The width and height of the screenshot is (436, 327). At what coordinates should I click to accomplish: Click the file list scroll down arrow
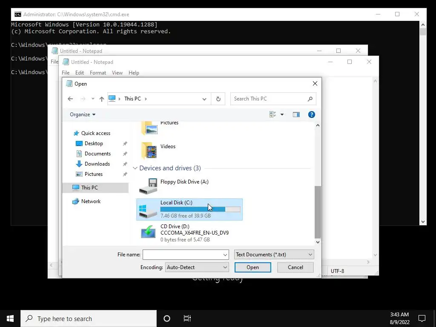tap(318, 242)
